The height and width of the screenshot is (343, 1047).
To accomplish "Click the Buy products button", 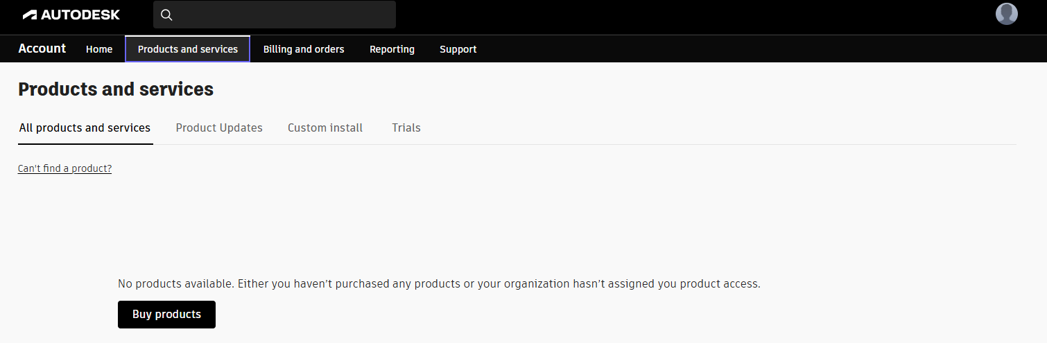I will pos(166,315).
